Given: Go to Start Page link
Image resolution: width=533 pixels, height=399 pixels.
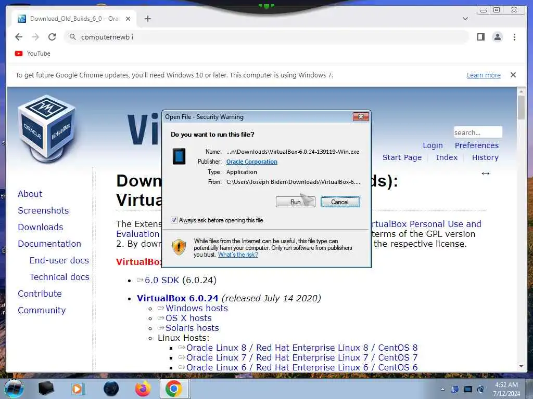Looking at the screenshot, I should pos(402,157).
